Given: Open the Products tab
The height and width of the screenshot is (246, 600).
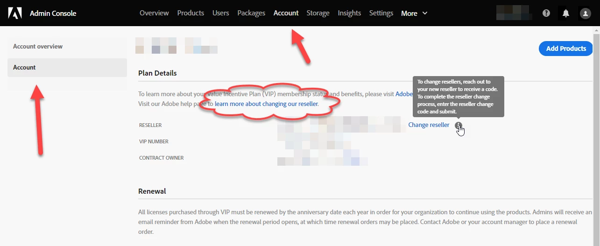Looking at the screenshot, I should point(191,13).
